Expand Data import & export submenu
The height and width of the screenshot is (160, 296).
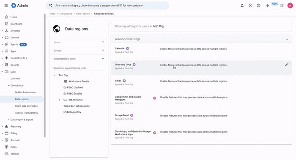point(9,119)
